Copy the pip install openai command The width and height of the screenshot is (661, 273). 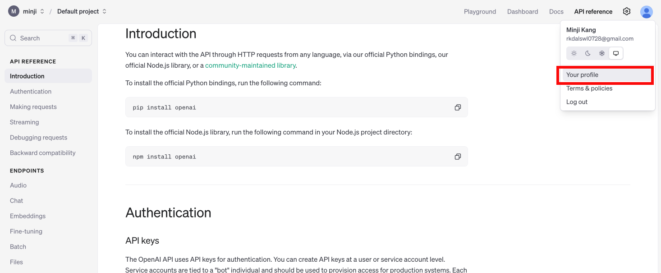point(458,107)
